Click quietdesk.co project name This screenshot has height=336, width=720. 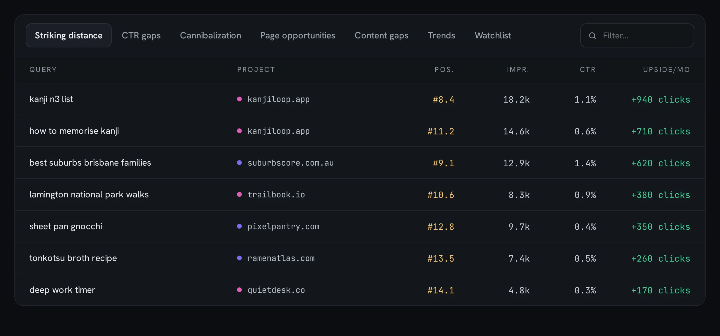tap(276, 290)
